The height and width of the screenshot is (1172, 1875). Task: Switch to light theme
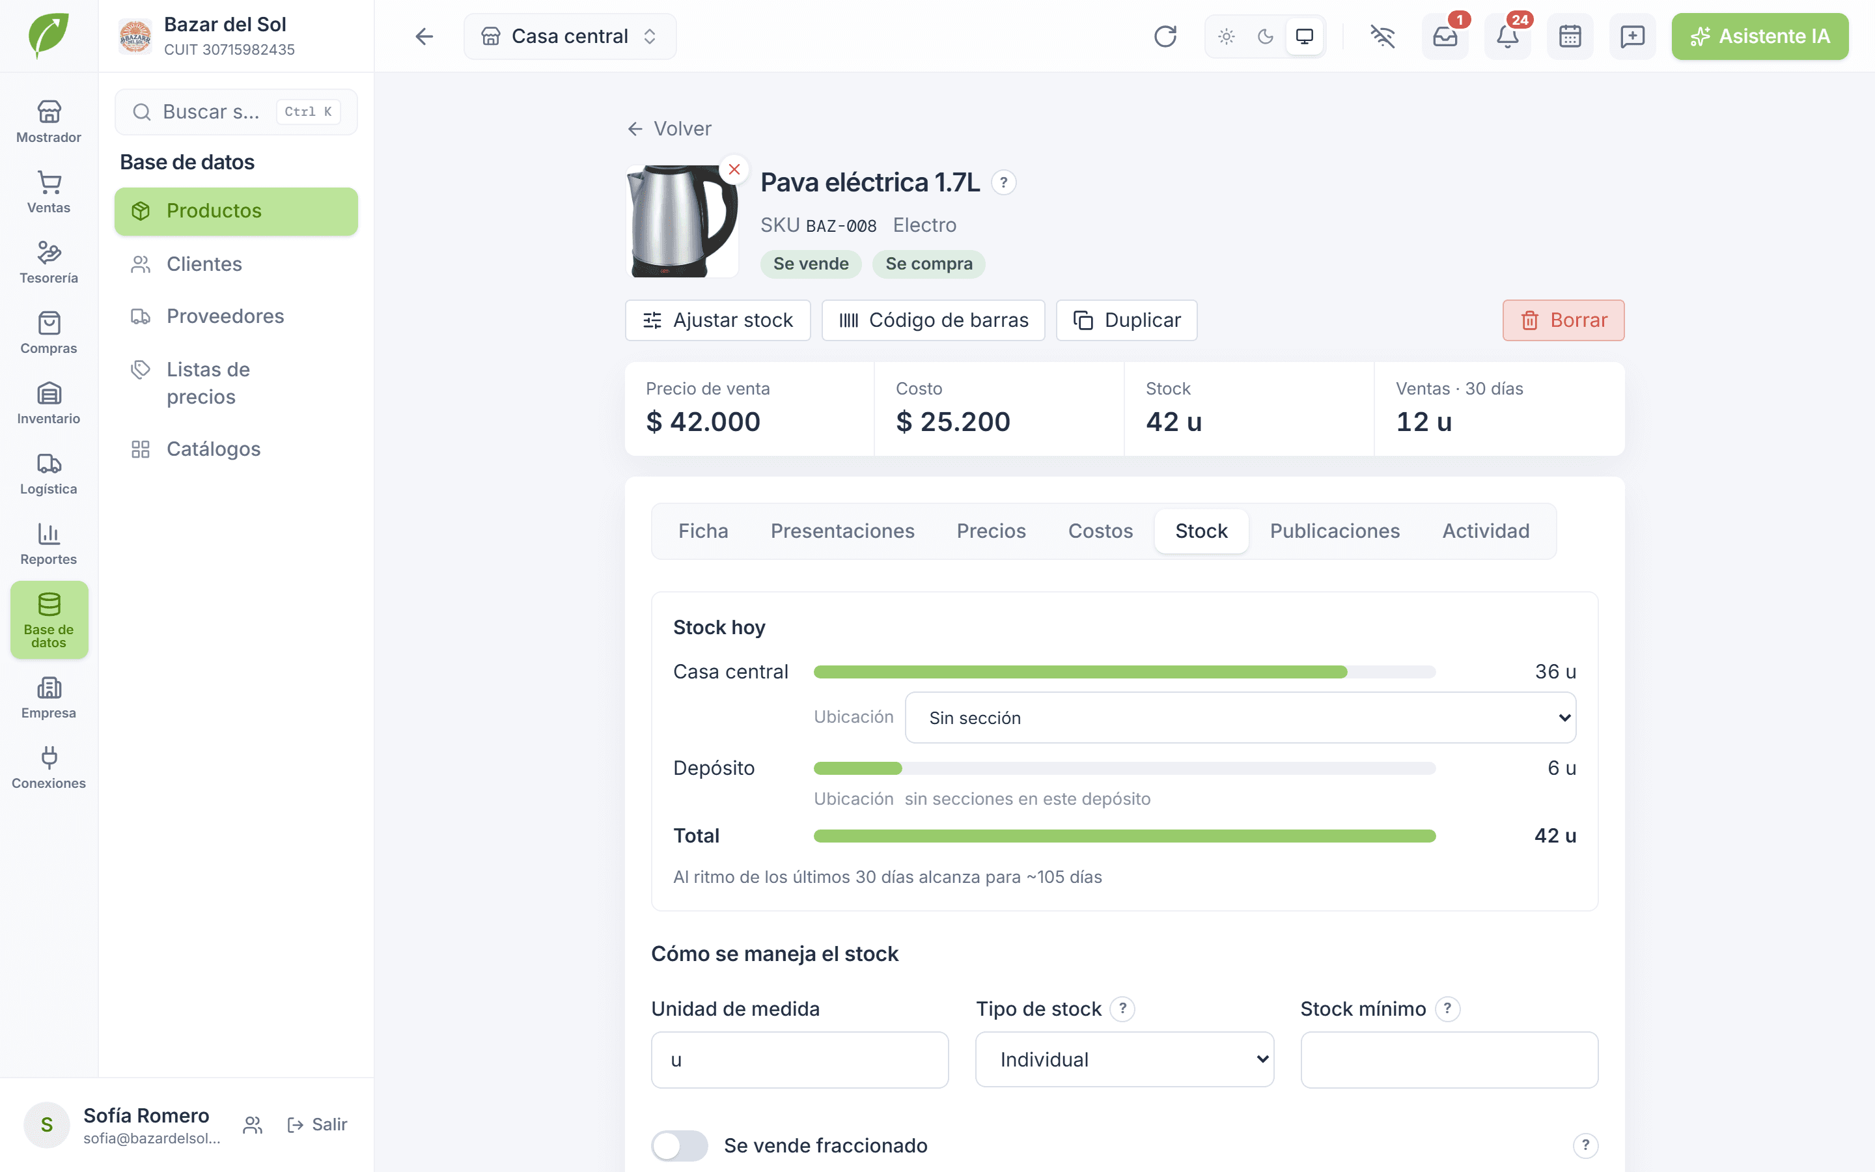[1226, 36]
